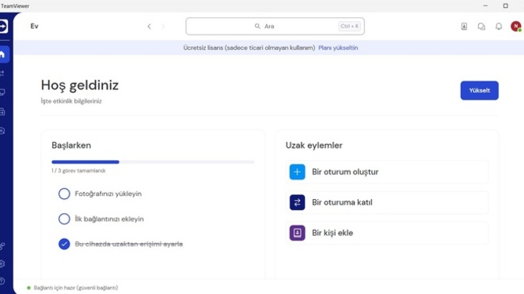Image resolution: width=524 pixels, height=294 pixels.
Task: Open the remote connection arrows sidebar icon
Action: pos(2,73)
